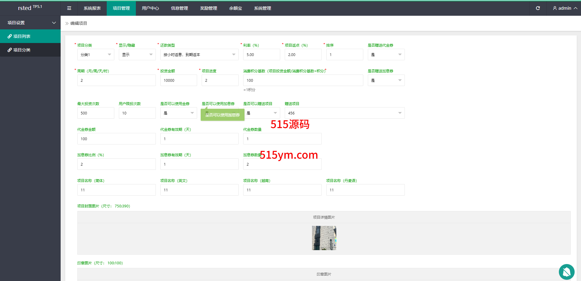Click the link icon beside 项目列表
Image resolution: width=581 pixels, height=281 pixels.
[x=10, y=36]
